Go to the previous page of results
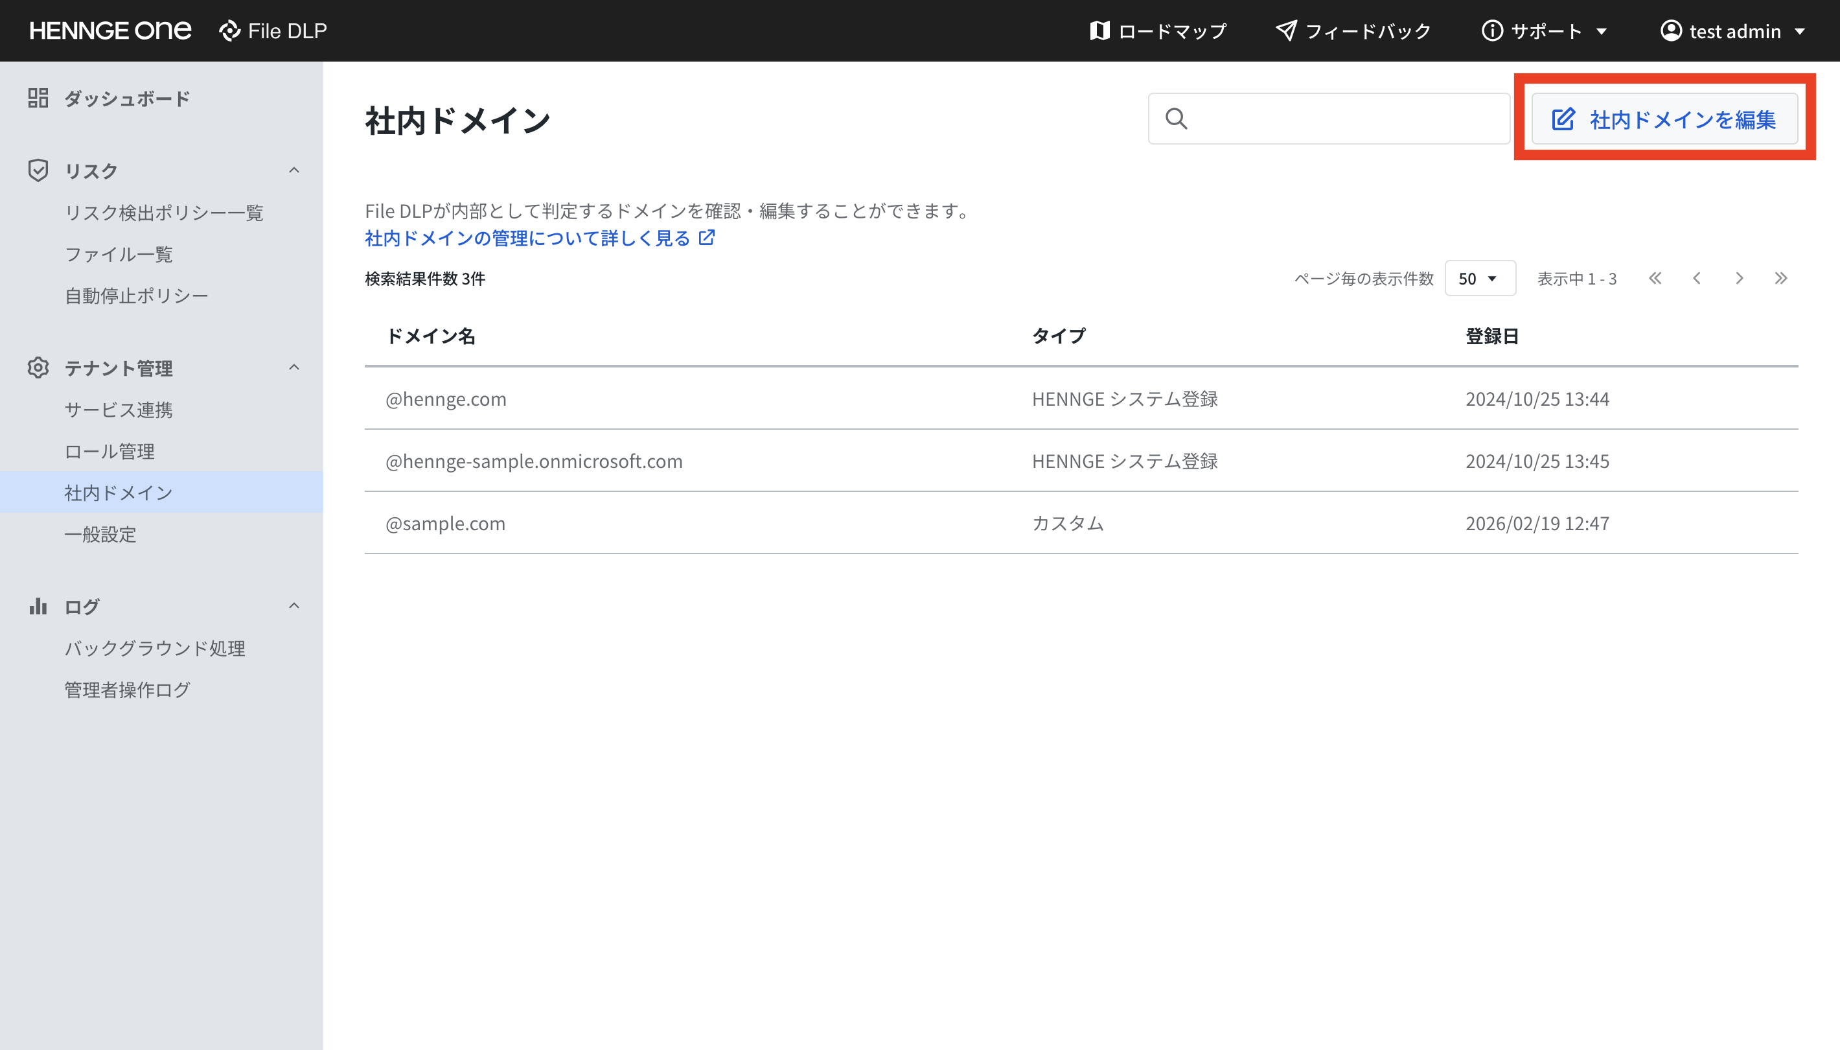1840x1050 pixels. 1697,278
